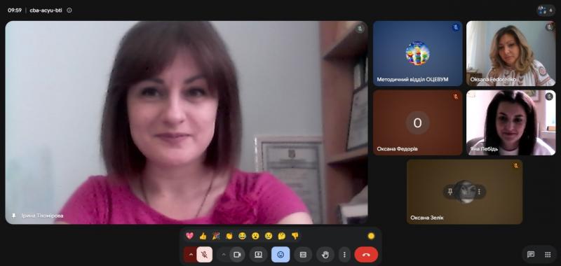The image size is (561, 266).
Task: Send the heart emoji reaction
Action: pos(189,236)
